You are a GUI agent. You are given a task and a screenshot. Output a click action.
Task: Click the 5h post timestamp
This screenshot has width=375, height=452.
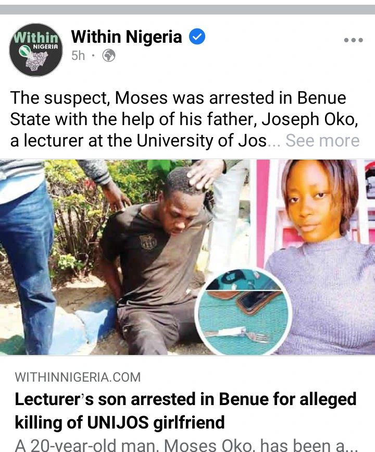click(x=78, y=55)
